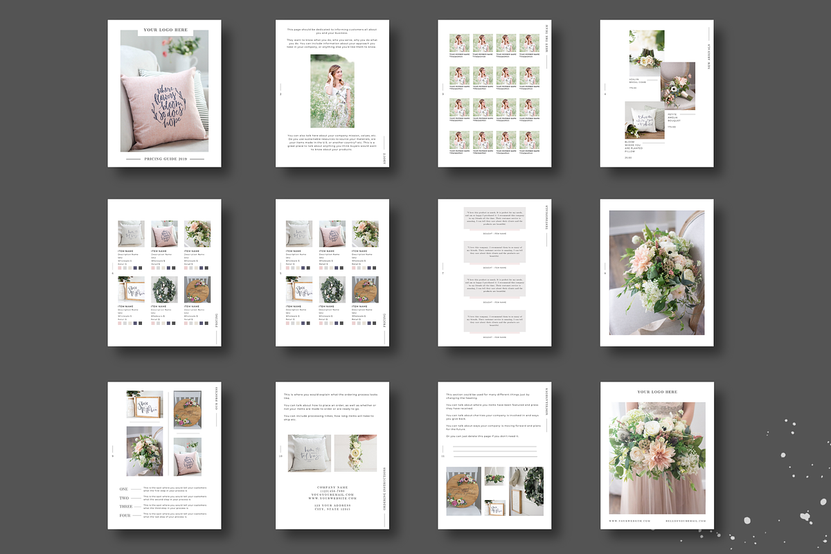
Task: Click 'HELLO@YOUREMAIL.COM' on the back cover
Action: pyautogui.click(x=685, y=521)
